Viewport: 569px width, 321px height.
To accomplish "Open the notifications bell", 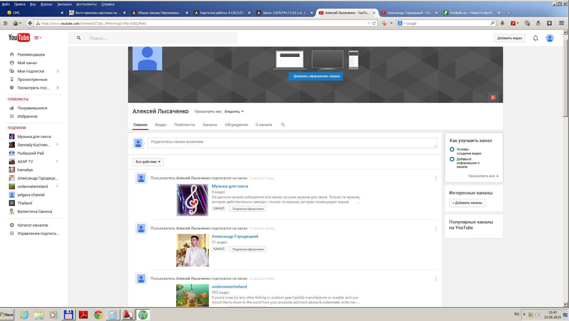I will click(535, 38).
